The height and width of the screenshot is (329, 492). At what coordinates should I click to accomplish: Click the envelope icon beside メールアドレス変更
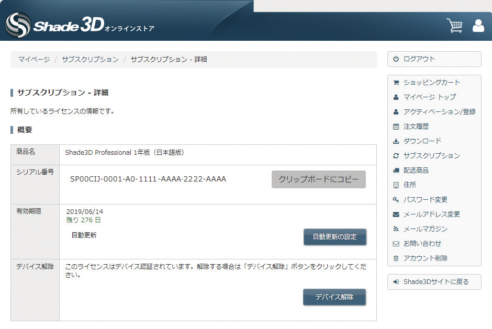click(x=396, y=214)
